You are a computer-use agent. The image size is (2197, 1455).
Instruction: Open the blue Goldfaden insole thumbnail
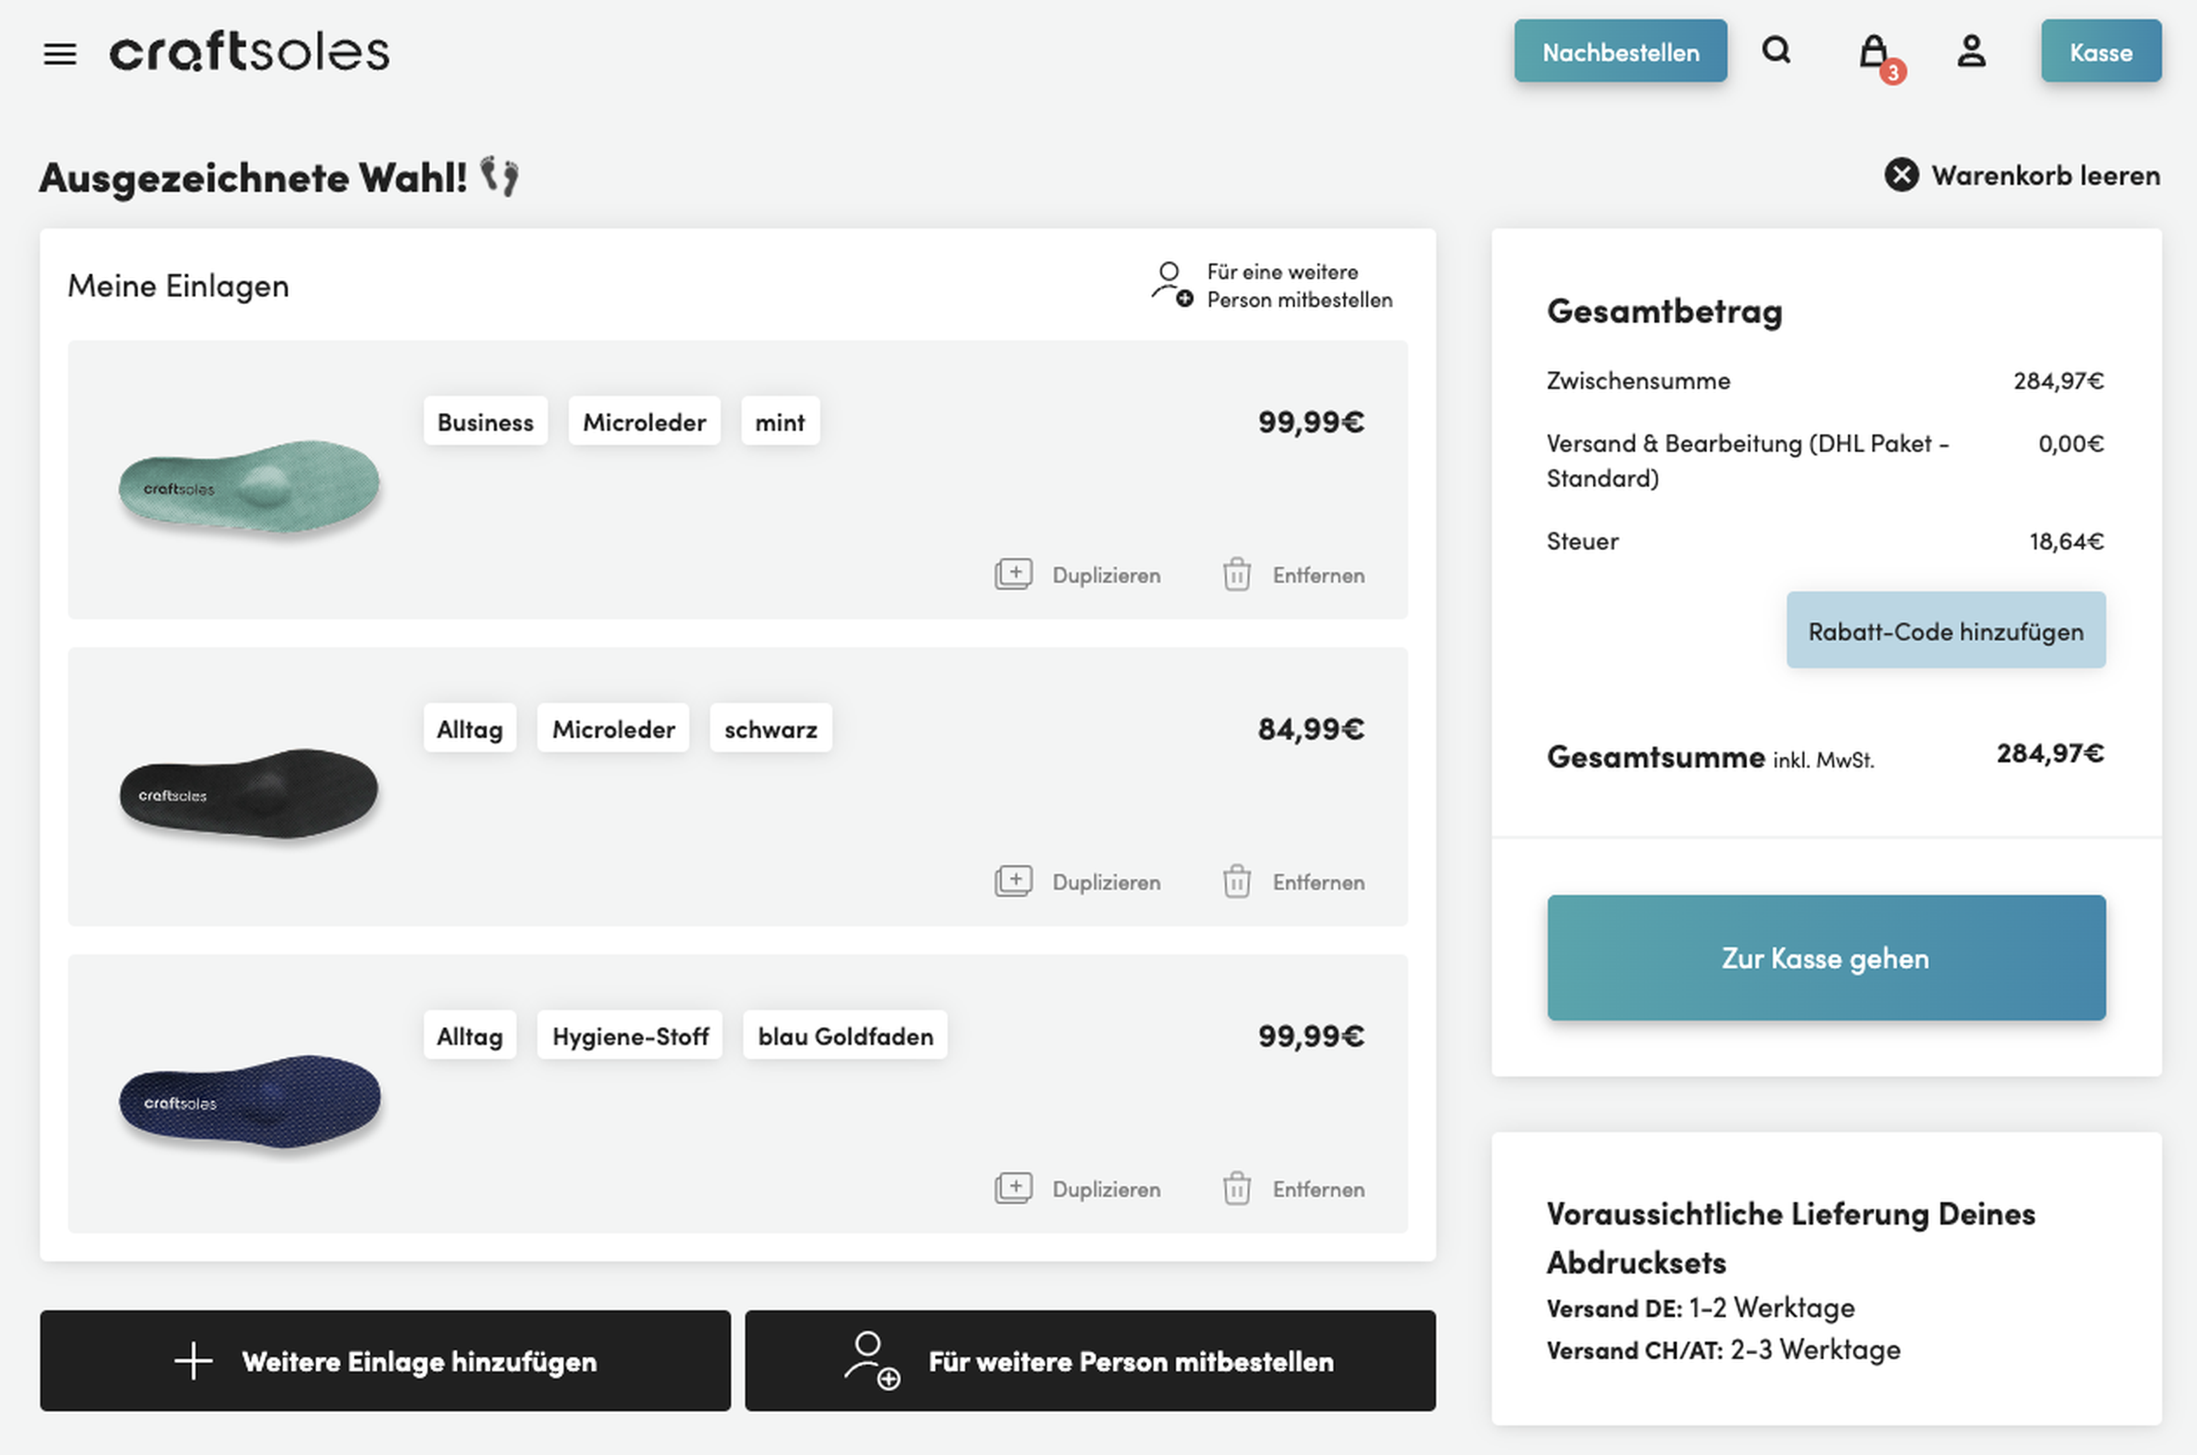point(249,1100)
